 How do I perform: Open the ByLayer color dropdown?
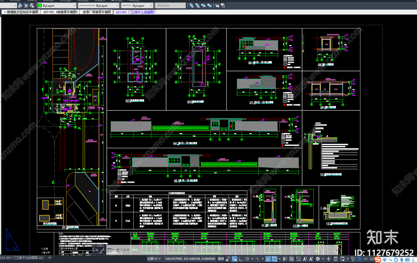pos(57,5)
